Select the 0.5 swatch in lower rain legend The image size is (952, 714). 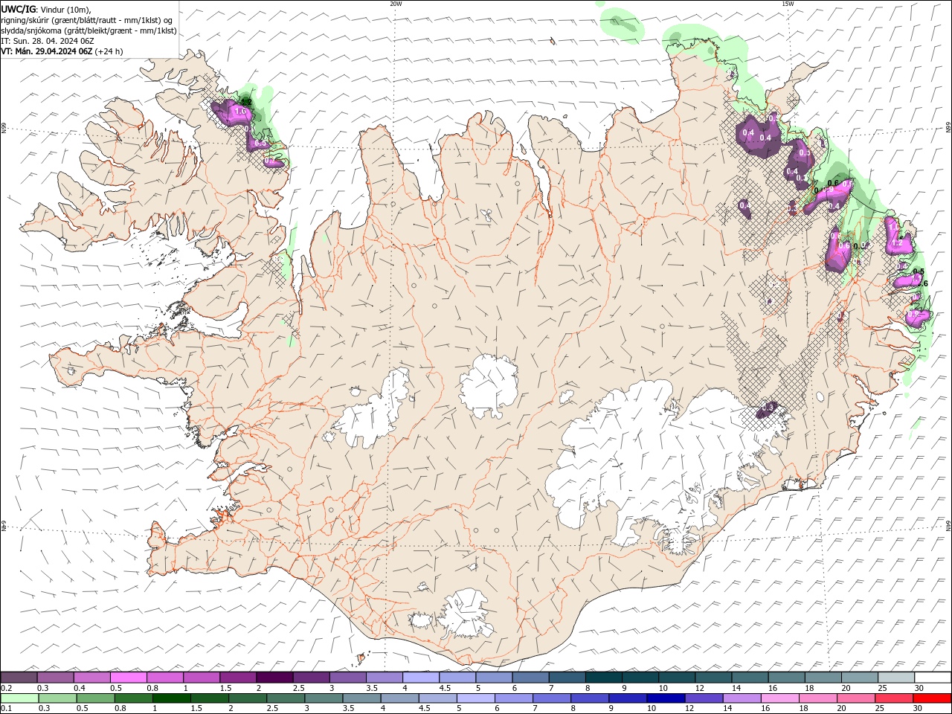96,698
